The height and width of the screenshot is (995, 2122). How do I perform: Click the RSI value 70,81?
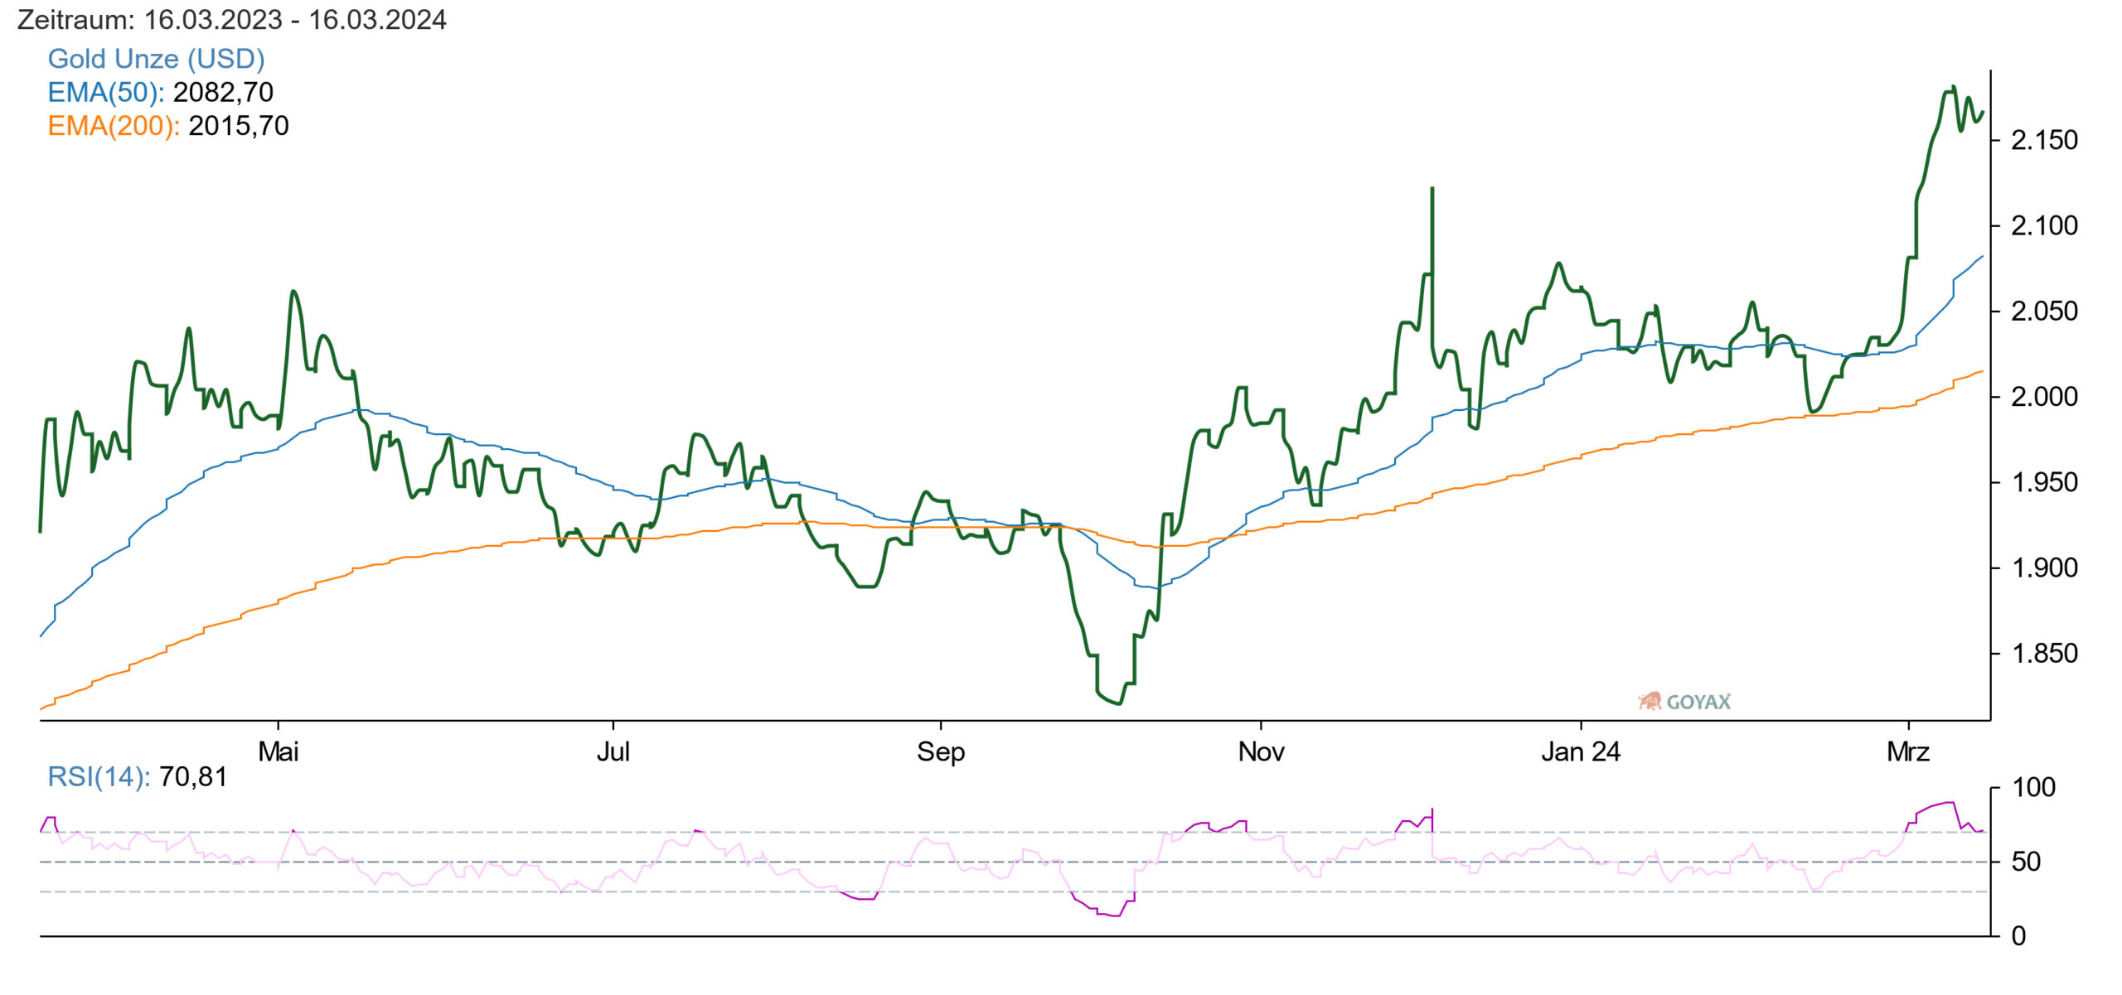tap(193, 777)
